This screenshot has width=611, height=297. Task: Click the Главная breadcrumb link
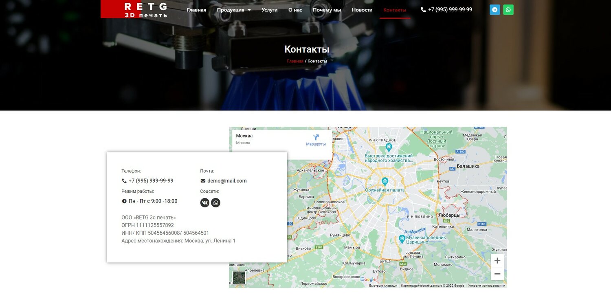pyautogui.click(x=295, y=61)
